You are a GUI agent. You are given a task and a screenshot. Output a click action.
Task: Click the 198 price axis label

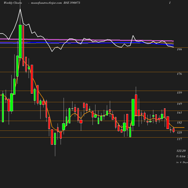click(x=179, y=50)
